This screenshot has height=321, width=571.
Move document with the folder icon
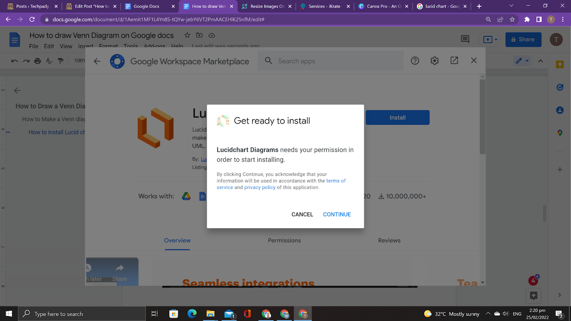point(199,35)
